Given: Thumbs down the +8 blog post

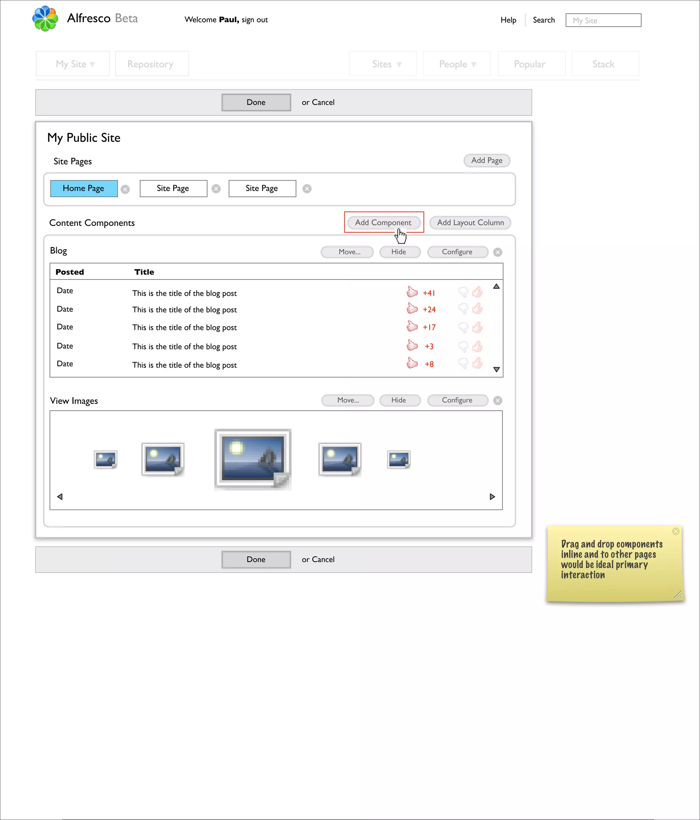Looking at the screenshot, I should [463, 363].
